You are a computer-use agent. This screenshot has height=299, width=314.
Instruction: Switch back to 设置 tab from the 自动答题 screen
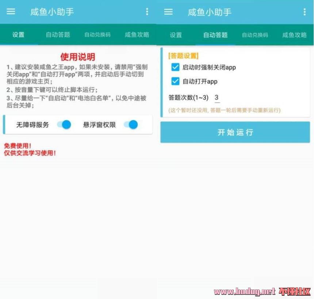pyautogui.click(x=176, y=35)
